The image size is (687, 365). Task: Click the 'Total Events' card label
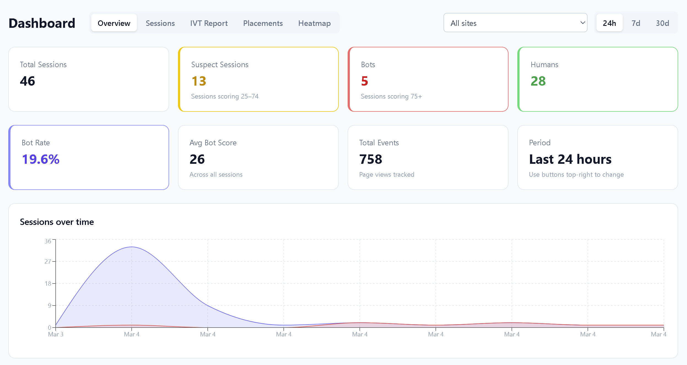click(379, 143)
